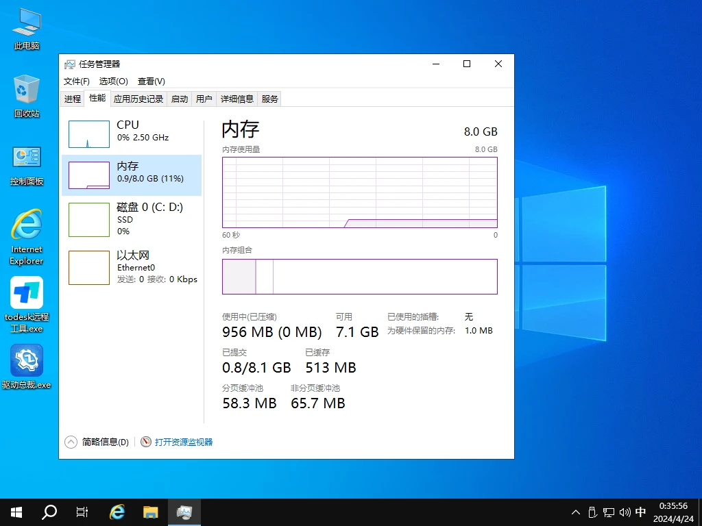
Task: Click the CPU mini graph thumbnail
Action: 88,134
